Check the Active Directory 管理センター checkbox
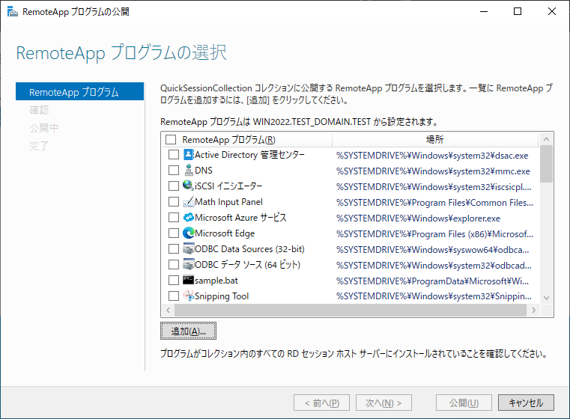Viewport: 570px width, 419px height. [x=174, y=155]
